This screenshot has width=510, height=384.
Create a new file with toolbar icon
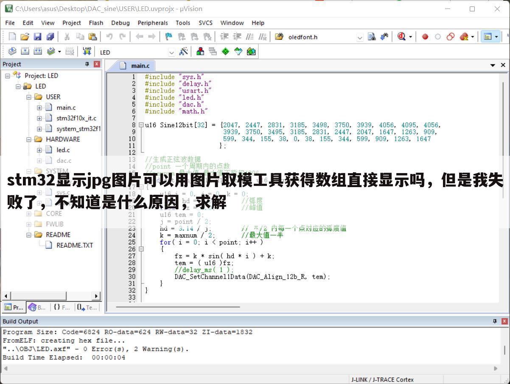click(12, 37)
